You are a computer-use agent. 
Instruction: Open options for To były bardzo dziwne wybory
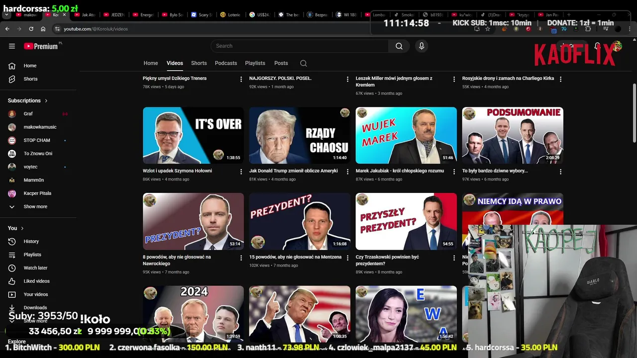click(x=560, y=172)
